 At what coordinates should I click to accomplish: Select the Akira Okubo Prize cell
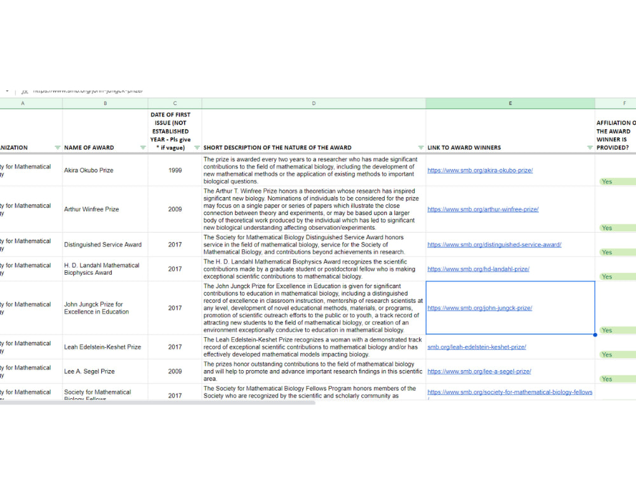(106, 170)
